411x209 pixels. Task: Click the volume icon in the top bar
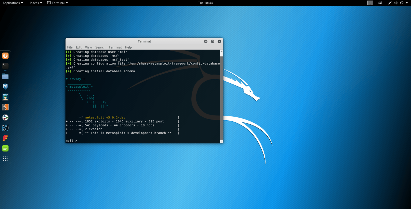click(396, 3)
